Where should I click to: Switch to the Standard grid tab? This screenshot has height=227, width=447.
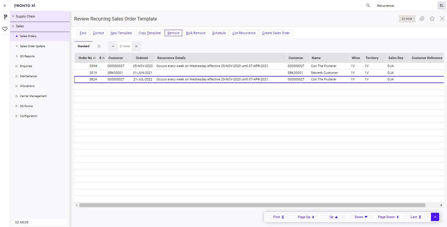83,46
